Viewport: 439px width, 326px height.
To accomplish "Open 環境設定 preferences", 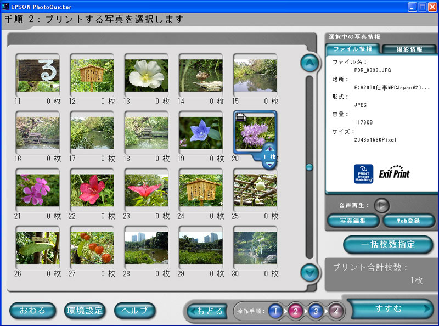I will (85, 310).
